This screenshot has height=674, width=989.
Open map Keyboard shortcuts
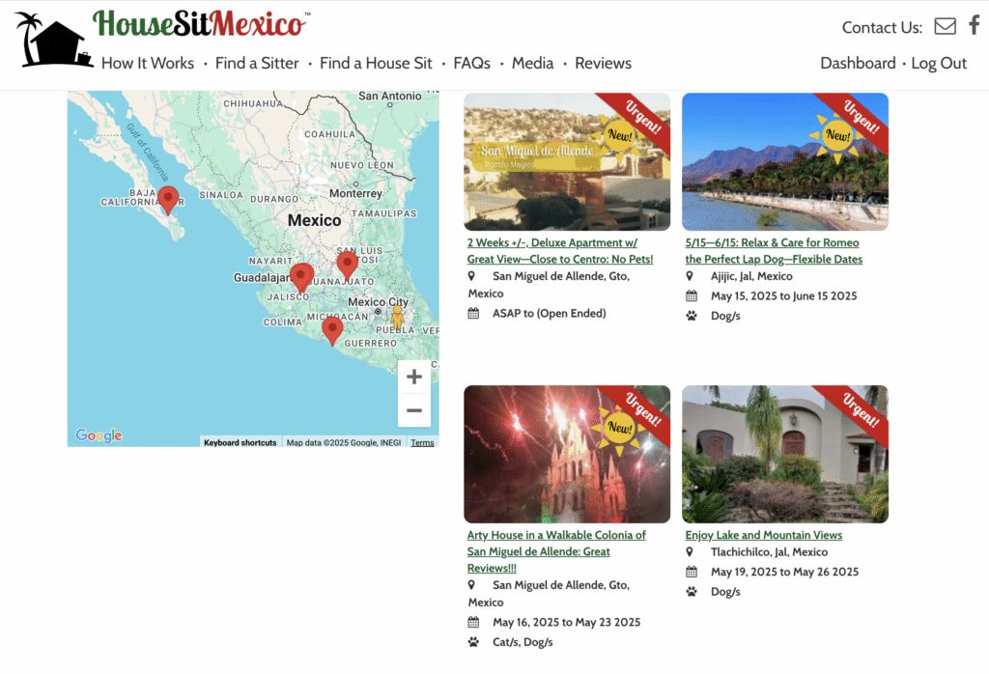click(x=240, y=442)
